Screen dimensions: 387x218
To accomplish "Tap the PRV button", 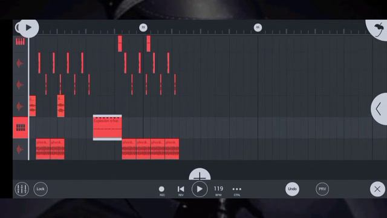I will (x=322, y=189).
